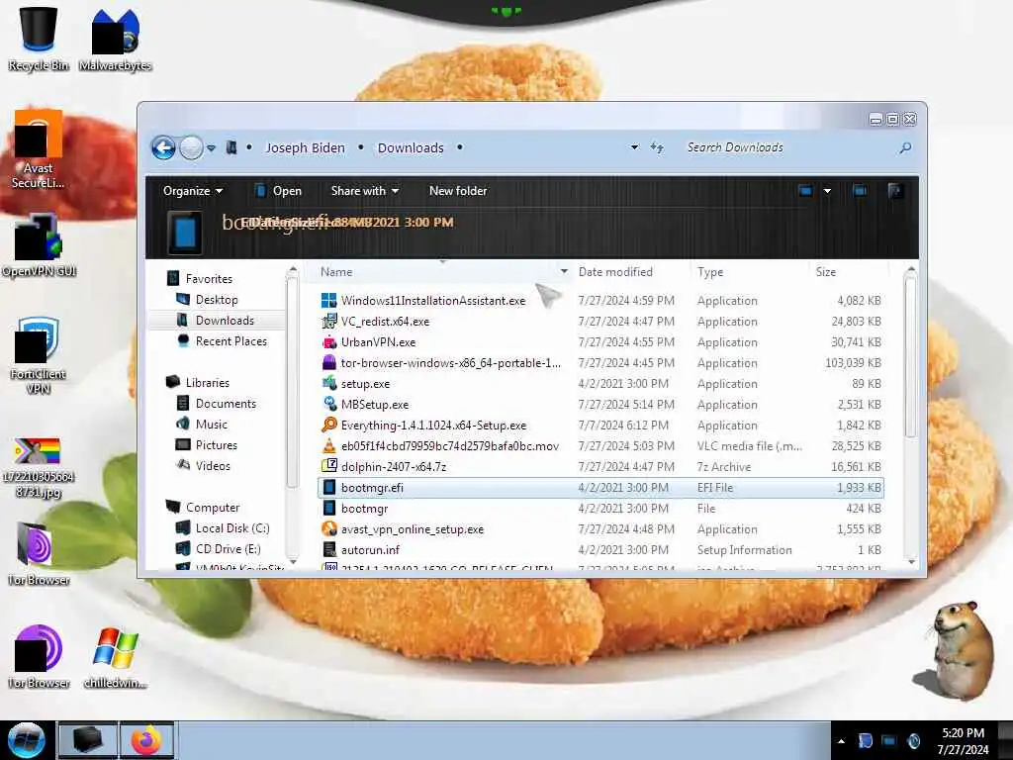Select Downloads in navigation pane
The image size is (1013, 760).
pyautogui.click(x=216, y=321)
